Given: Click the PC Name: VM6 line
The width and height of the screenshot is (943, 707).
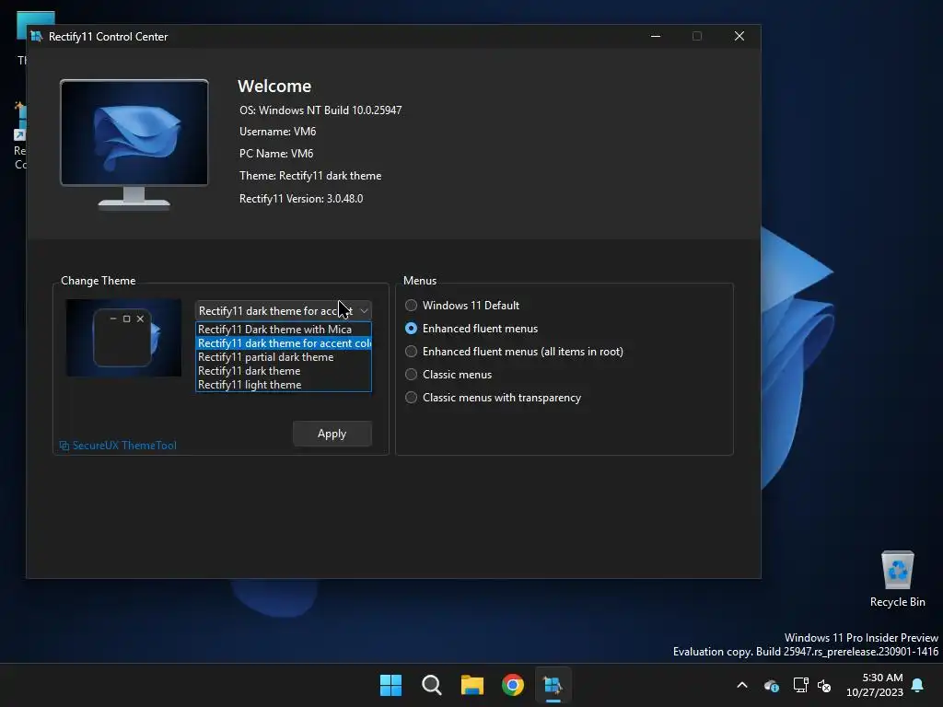Looking at the screenshot, I should coord(276,154).
